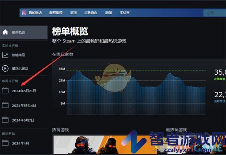Open the 热销商品 chart link

[x=18, y=55]
